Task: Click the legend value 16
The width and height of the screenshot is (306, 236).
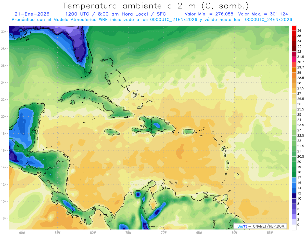Action: pos(299,183)
